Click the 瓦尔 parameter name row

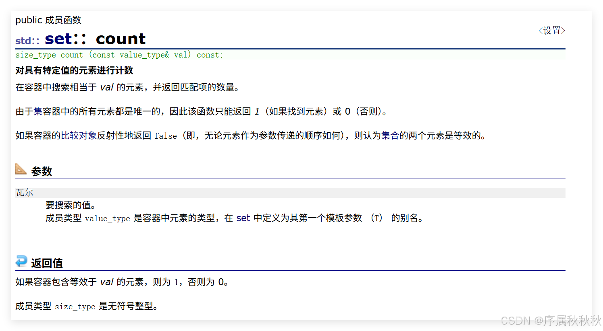24,192
